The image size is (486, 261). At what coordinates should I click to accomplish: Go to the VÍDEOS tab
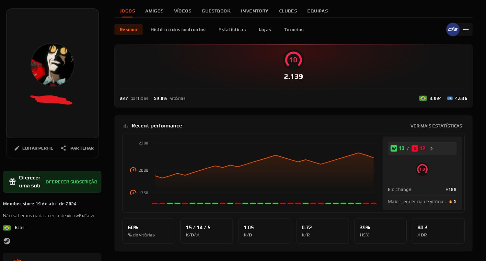pyautogui.click(x=183, y=11)
